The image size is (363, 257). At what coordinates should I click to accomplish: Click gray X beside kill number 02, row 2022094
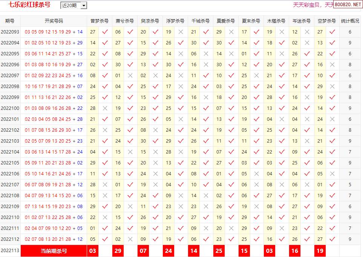pyautogui.click(x=307, y=43)
